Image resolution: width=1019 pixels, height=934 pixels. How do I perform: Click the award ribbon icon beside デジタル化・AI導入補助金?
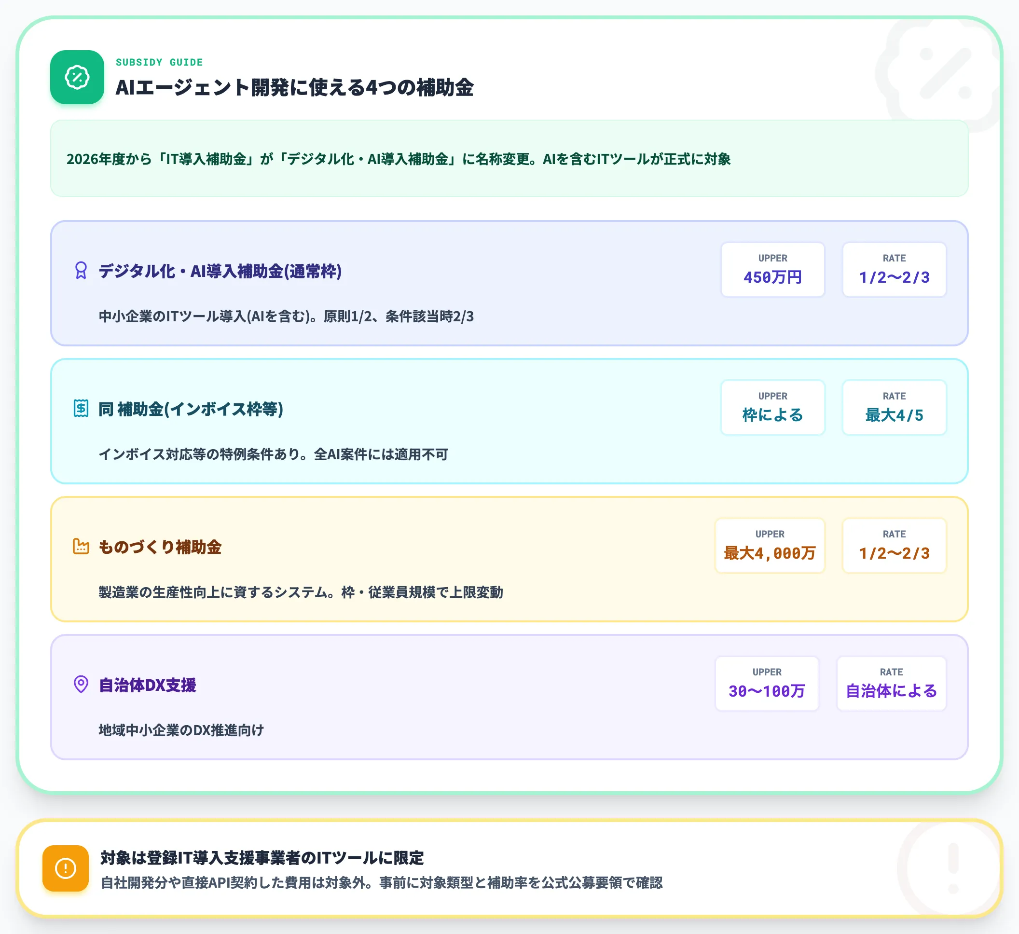point(81,270)
